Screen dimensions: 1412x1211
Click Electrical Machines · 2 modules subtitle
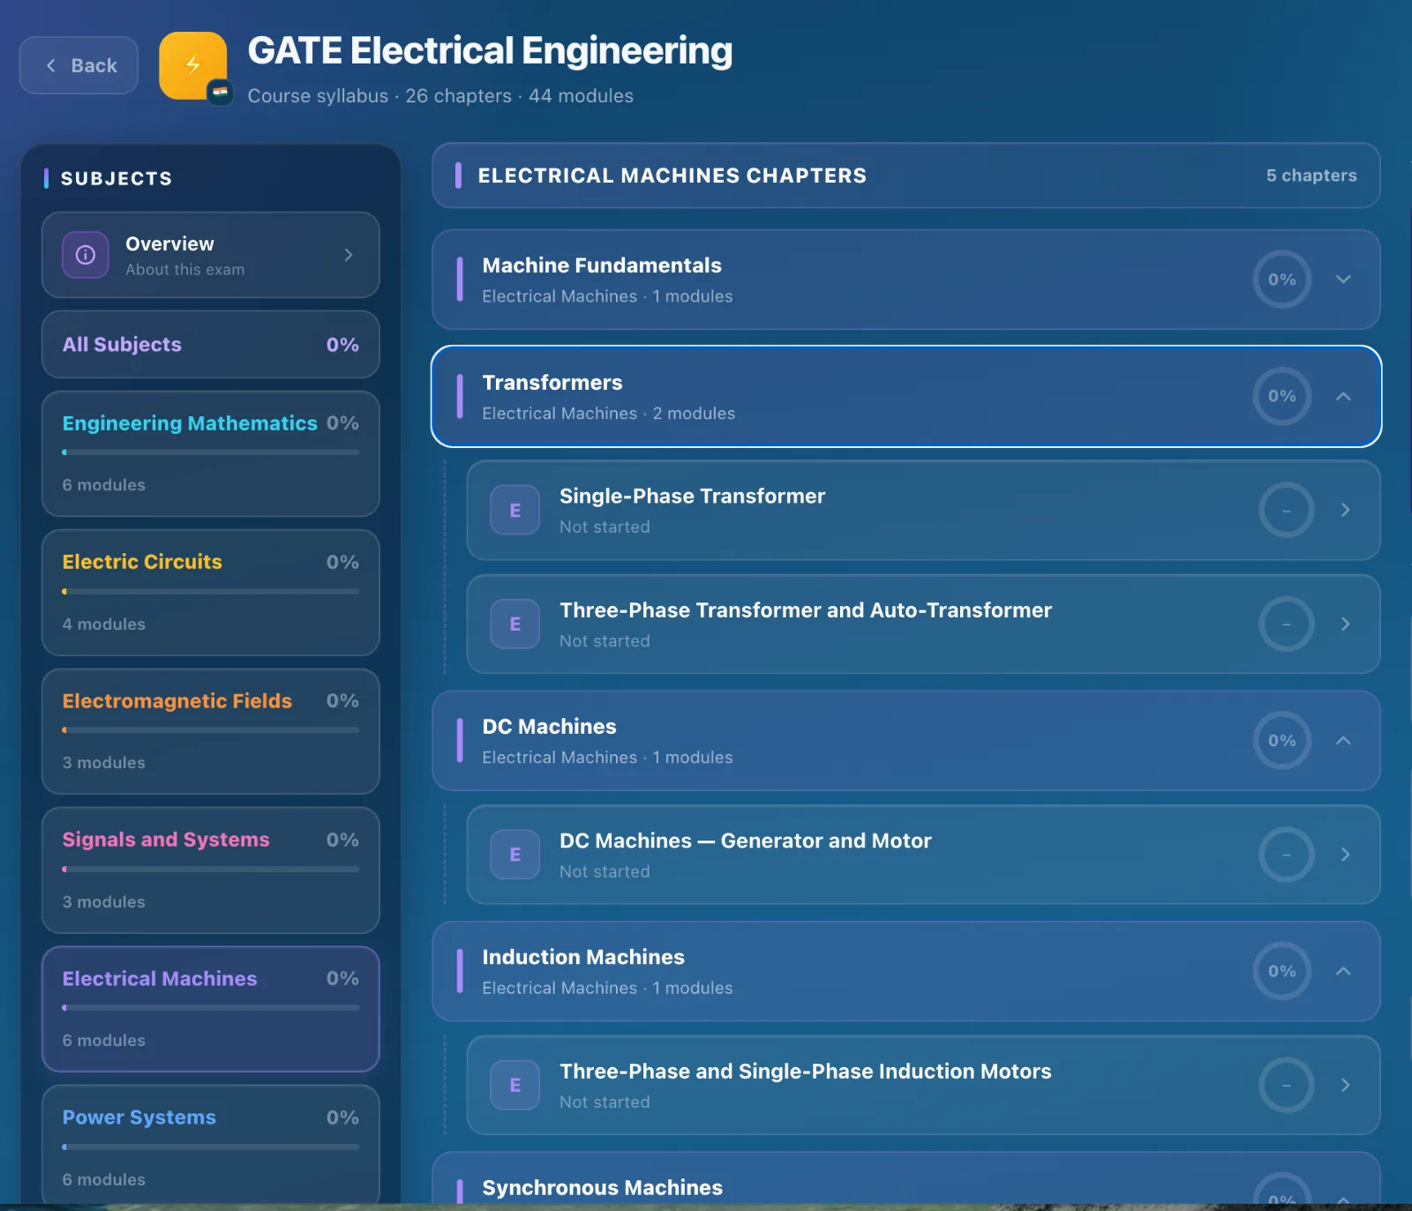pyautogui.click(x=609, y=414)
